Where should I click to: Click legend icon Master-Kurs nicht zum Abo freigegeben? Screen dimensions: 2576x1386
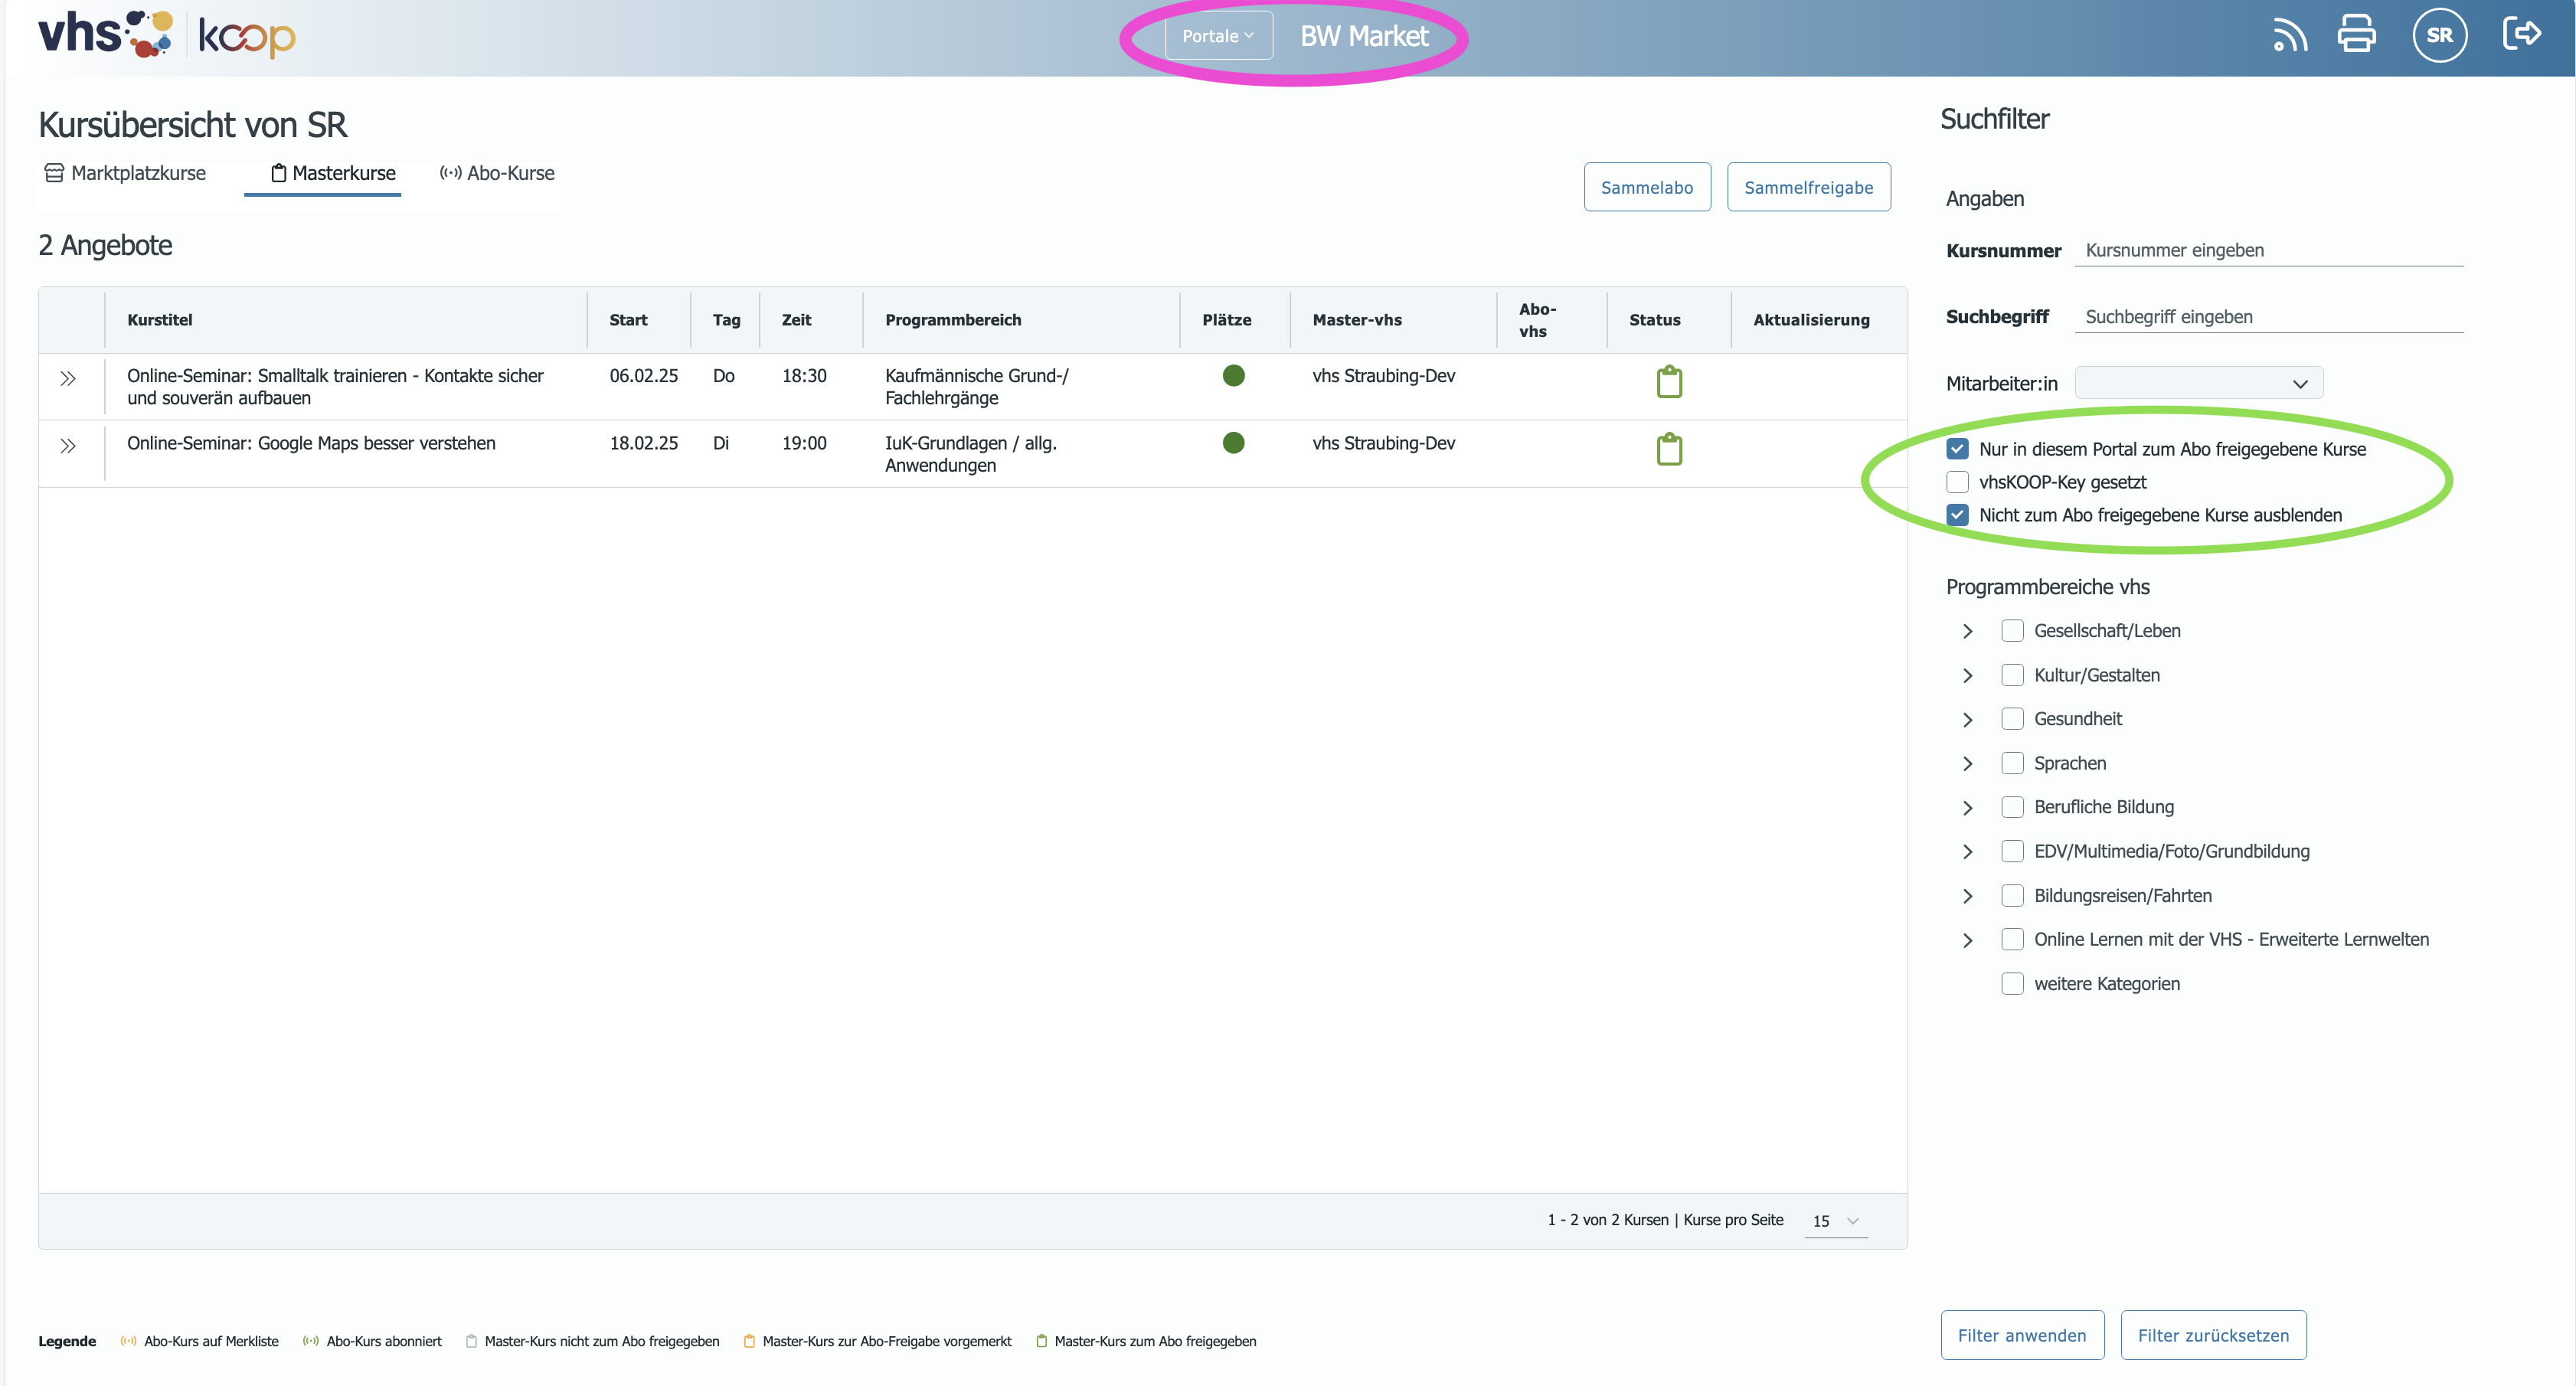[471, 1341]
